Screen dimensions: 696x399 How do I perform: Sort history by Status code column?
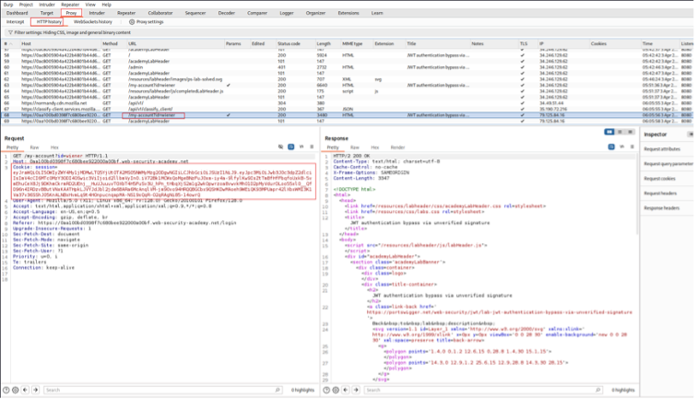[289, 44]
